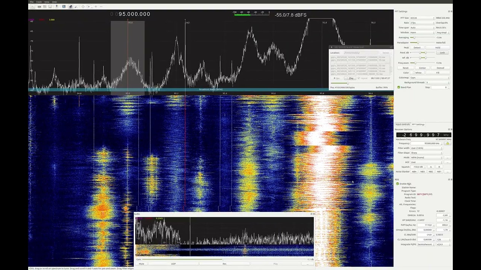
Task: Open AGC options ellipsis button
Action: 448,162
